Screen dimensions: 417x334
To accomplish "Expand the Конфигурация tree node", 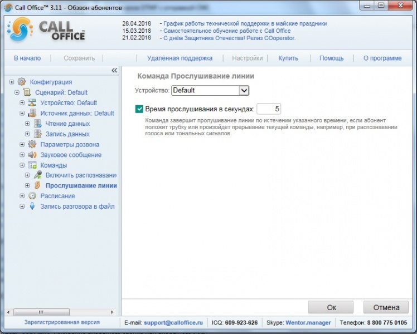I will click(x=12, y=82).
